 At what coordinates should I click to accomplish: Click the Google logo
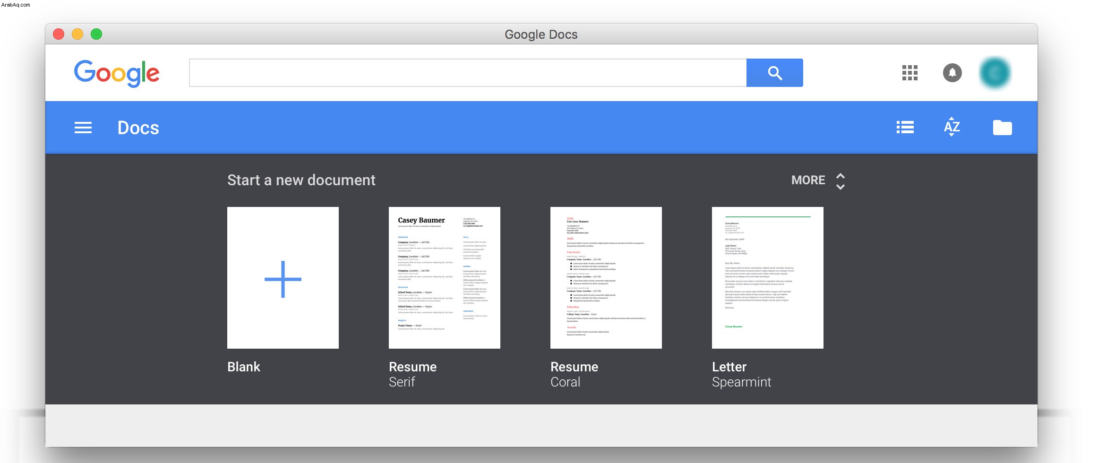[117, 73]
